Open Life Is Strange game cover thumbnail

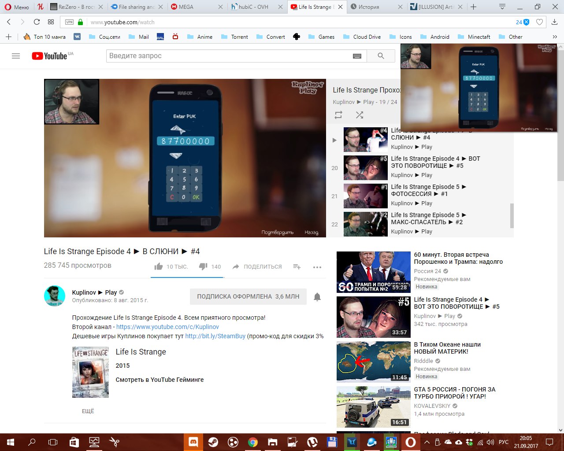[x=90, y=372]
